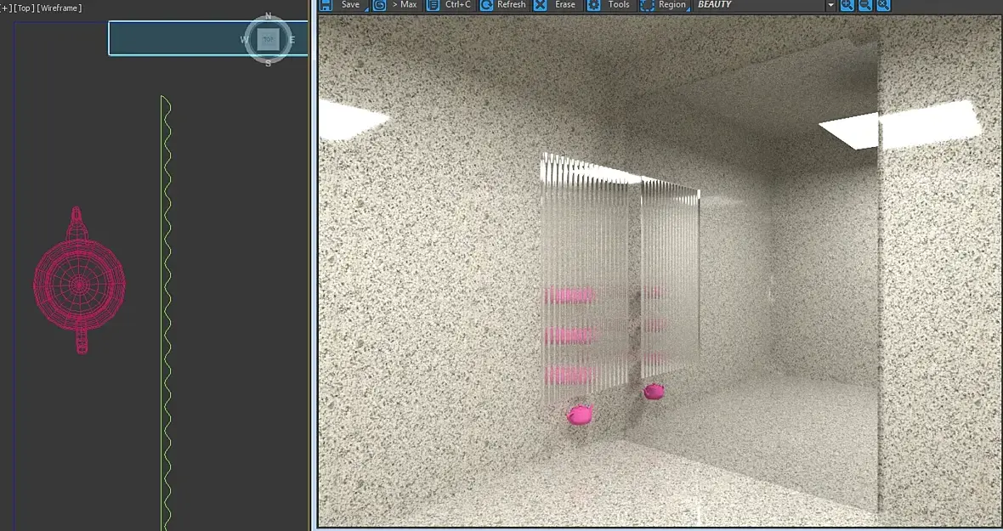Click the N compass point on ViewCube
Screen dimensions: 1003x531
268,16
